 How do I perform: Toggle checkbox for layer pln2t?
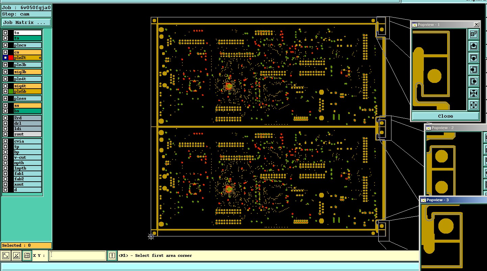[x=5, y=58]
